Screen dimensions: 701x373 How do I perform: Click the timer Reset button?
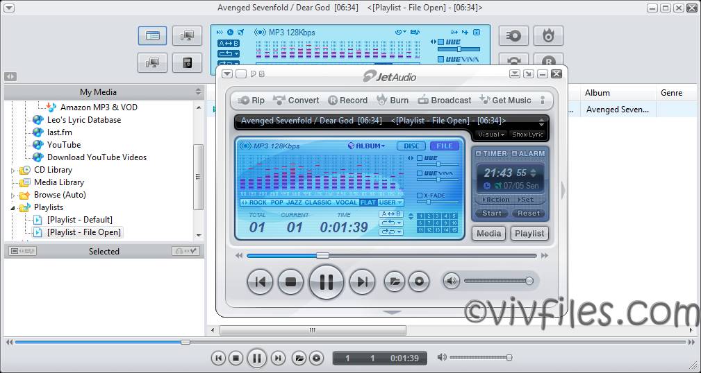point(529,214)
